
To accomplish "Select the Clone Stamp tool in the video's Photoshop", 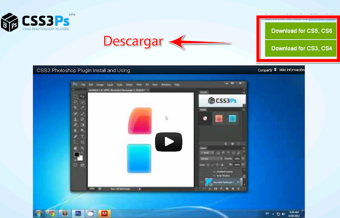I will pyautogui.click(x=75, y=119).
